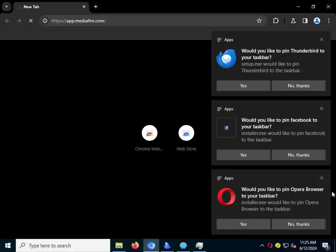Click Yes to pin Thunderbird
The height and width of the screenshot is (252, 336).
243,86
